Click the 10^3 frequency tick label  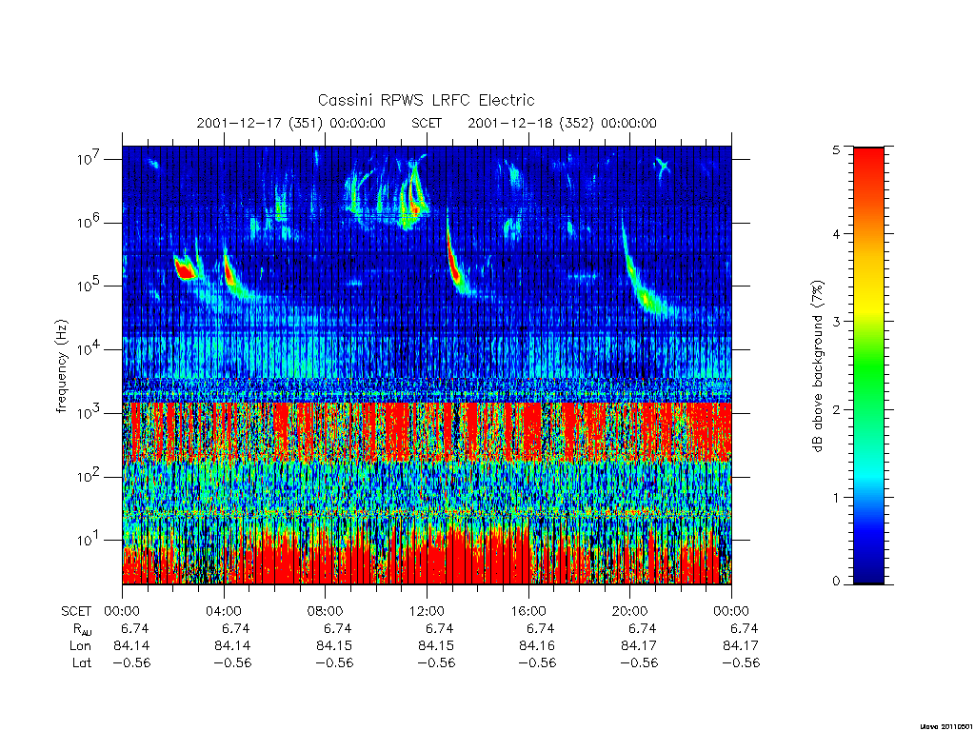click(90, 413)
